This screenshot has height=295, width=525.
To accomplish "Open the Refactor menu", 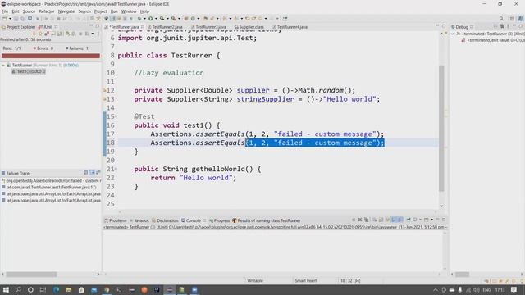I will click(x=47, y=11).
